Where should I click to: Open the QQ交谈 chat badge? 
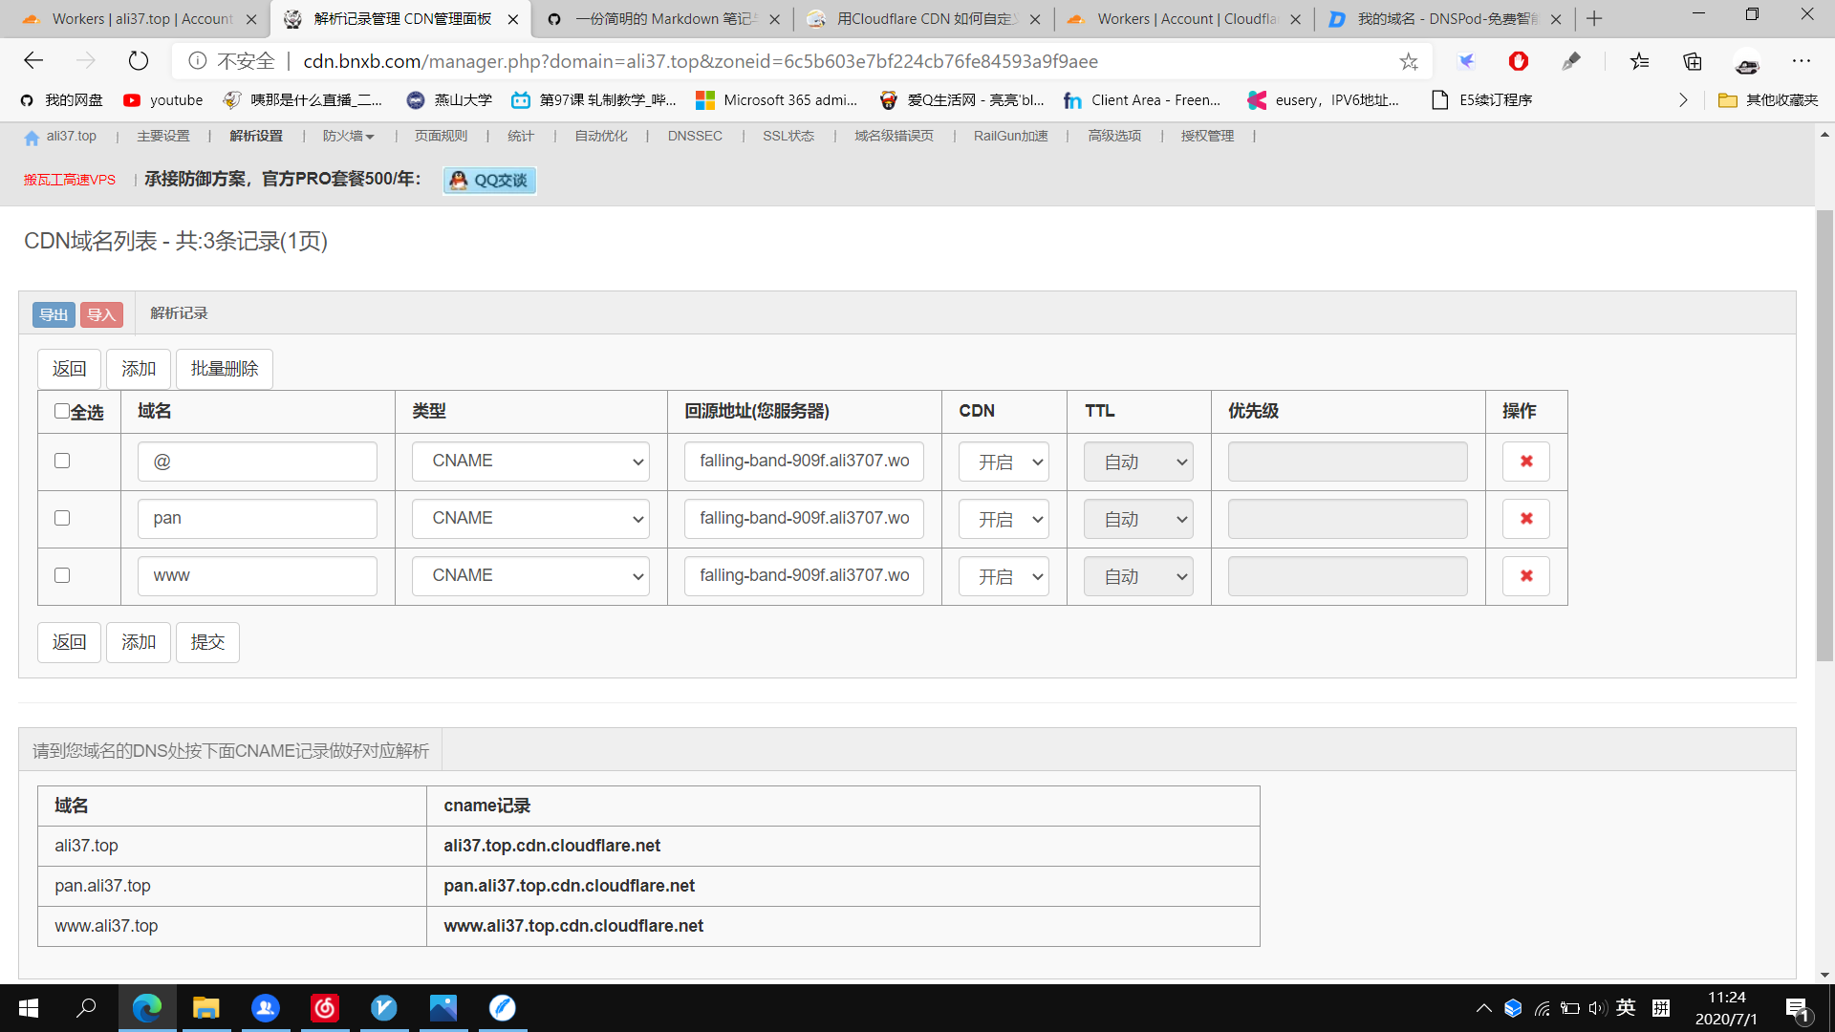point(489,180)
